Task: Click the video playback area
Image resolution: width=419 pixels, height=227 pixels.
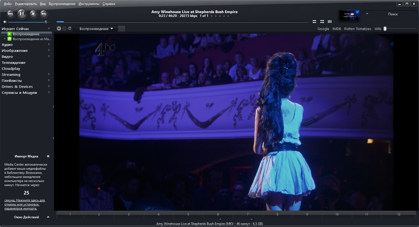Action: (x=236, y=122)
